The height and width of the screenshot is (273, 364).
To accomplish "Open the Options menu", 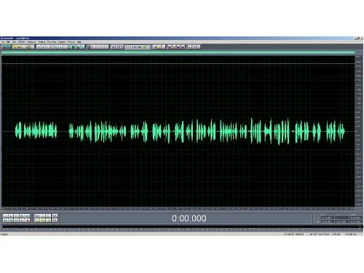I will tap(62, 42).
